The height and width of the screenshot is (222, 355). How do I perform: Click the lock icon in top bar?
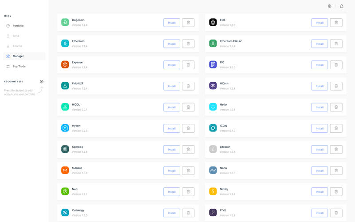(342, 6)
